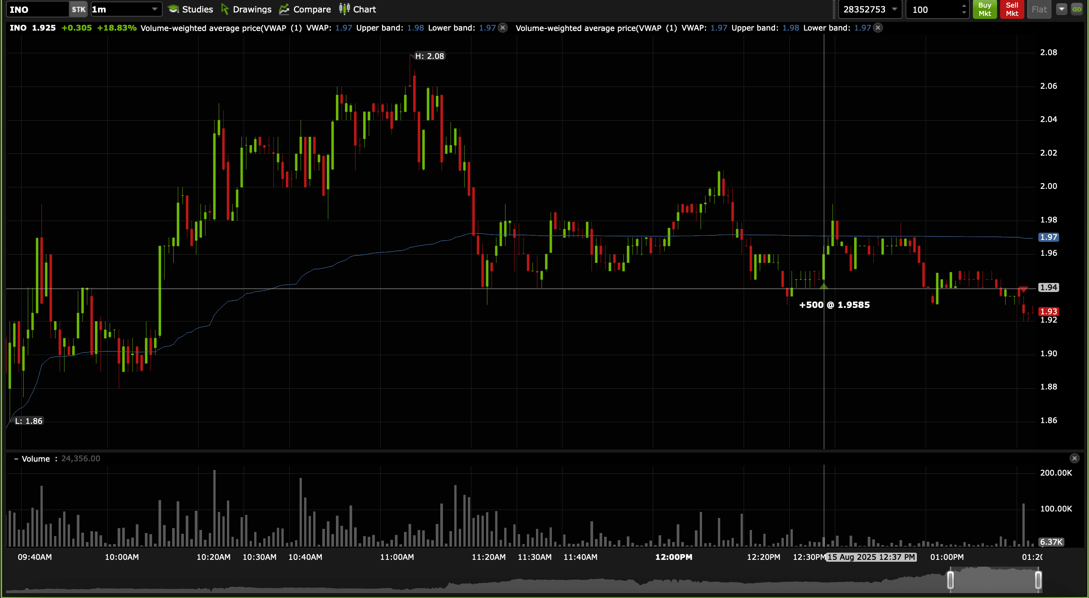Image resolution: width=1089 pixels, height=598 pixels.
Task: Click the green link chain icon
Action: 1077,9
